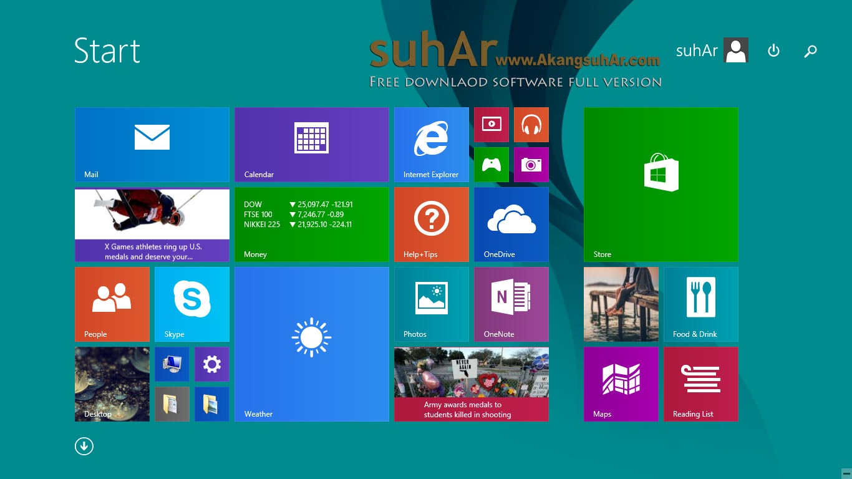Open the OneNote tile

pos(511,304)
